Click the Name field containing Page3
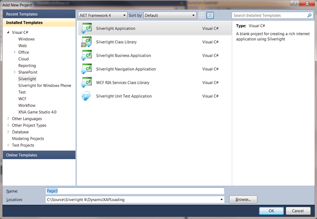This screenshot has height=219, width=317. pos(135,191)
